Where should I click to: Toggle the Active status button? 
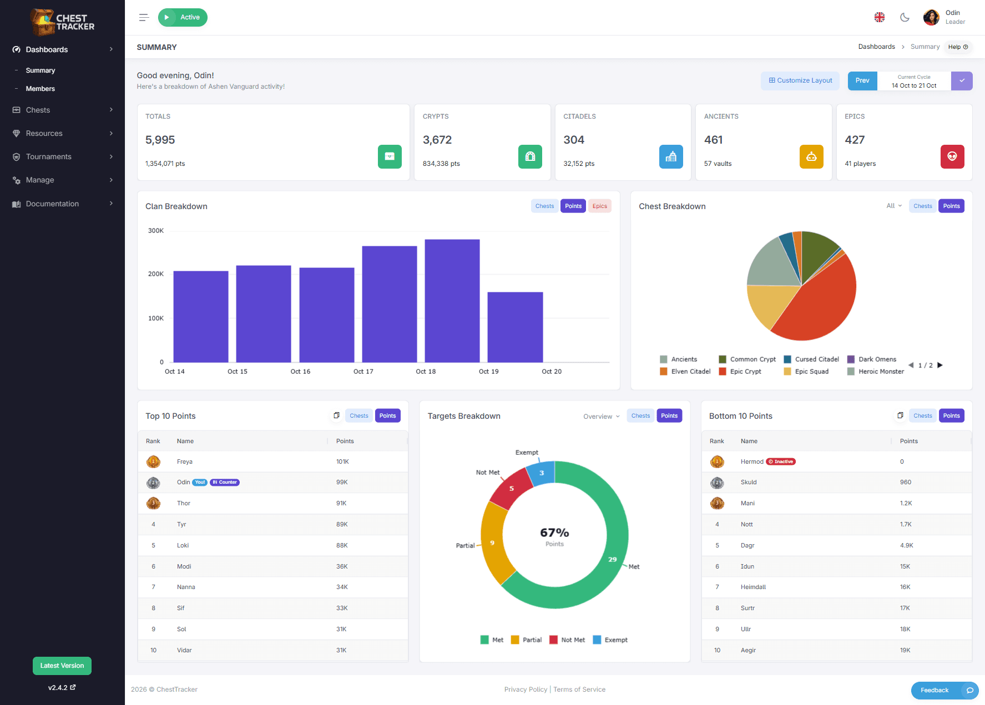183,17
